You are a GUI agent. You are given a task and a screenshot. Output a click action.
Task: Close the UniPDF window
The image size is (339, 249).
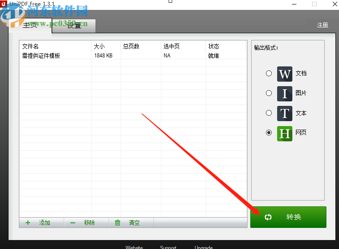point(335,4)
